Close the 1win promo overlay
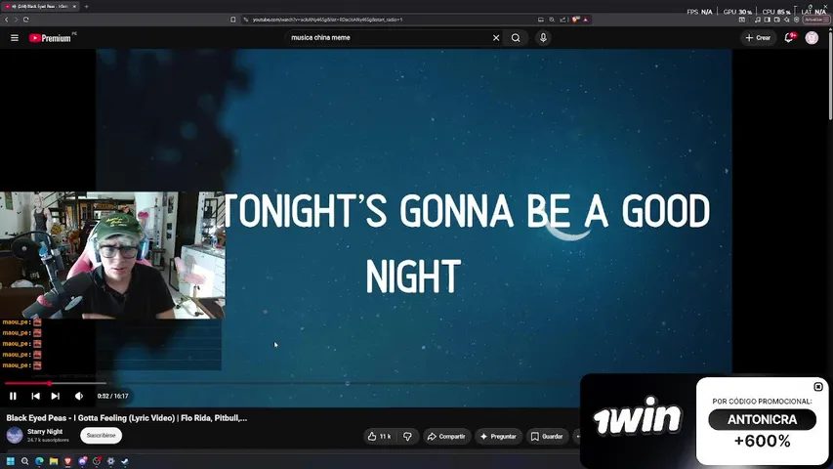 [x=818, y=387]
